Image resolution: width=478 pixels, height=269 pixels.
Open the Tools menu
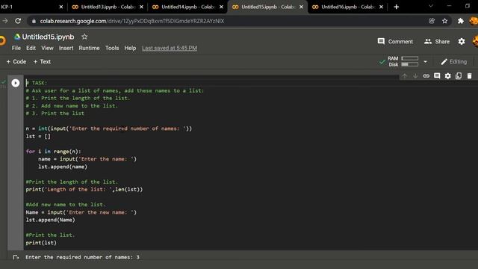[112, 48]
